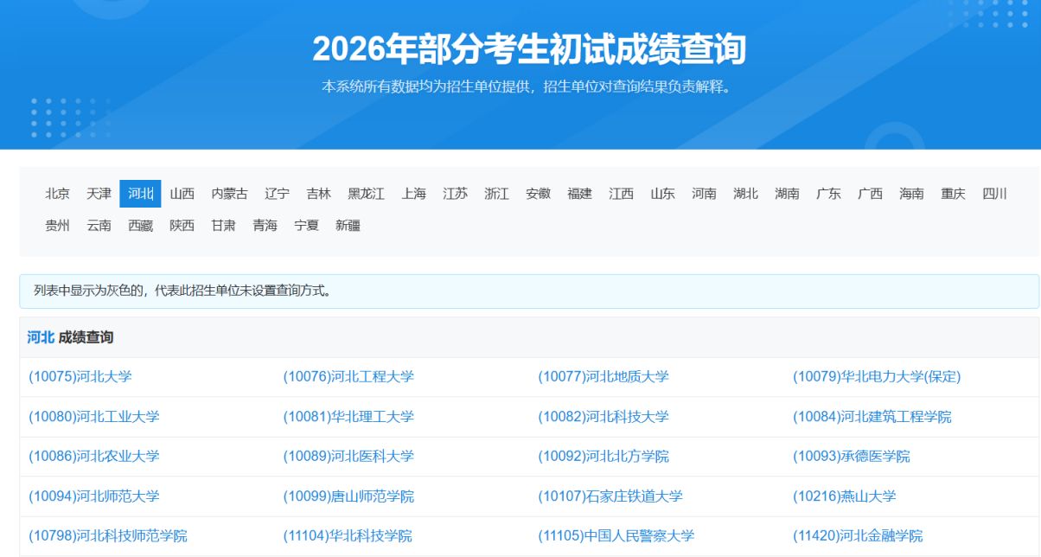Select the (11105)中国人民警察大学 link
Screen dimensions: 1041x557
[616, 536]
